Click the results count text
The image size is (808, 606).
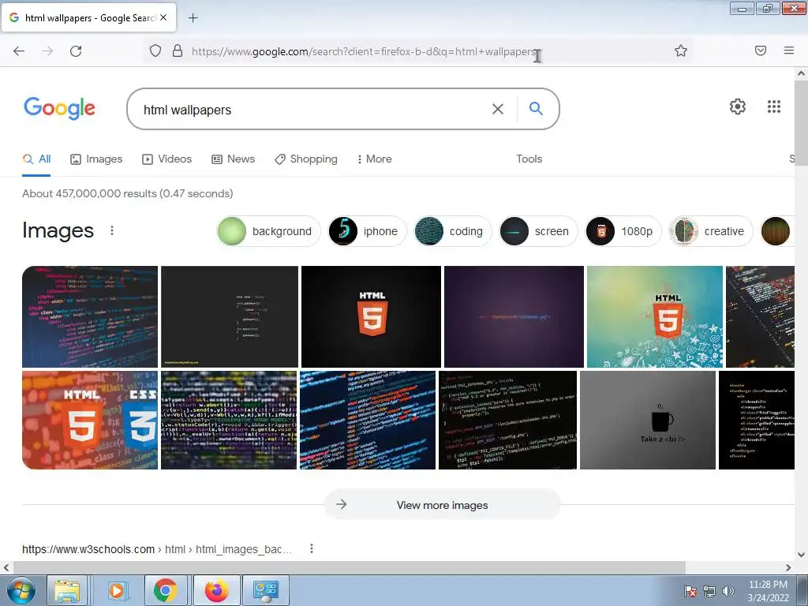coord(127,194)
